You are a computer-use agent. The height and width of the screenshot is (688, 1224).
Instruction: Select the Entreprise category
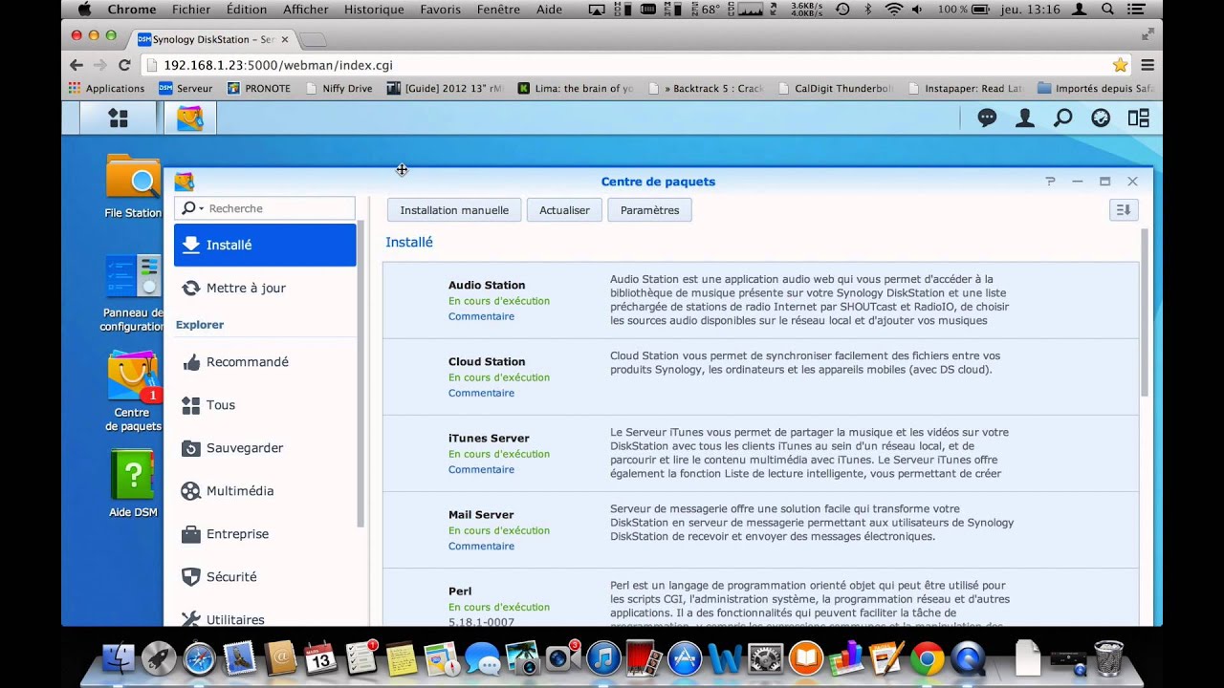[265, 534]
